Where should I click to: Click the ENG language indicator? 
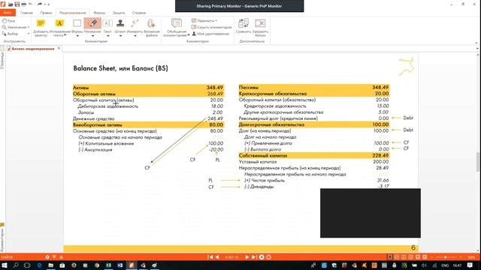(445, 265)
